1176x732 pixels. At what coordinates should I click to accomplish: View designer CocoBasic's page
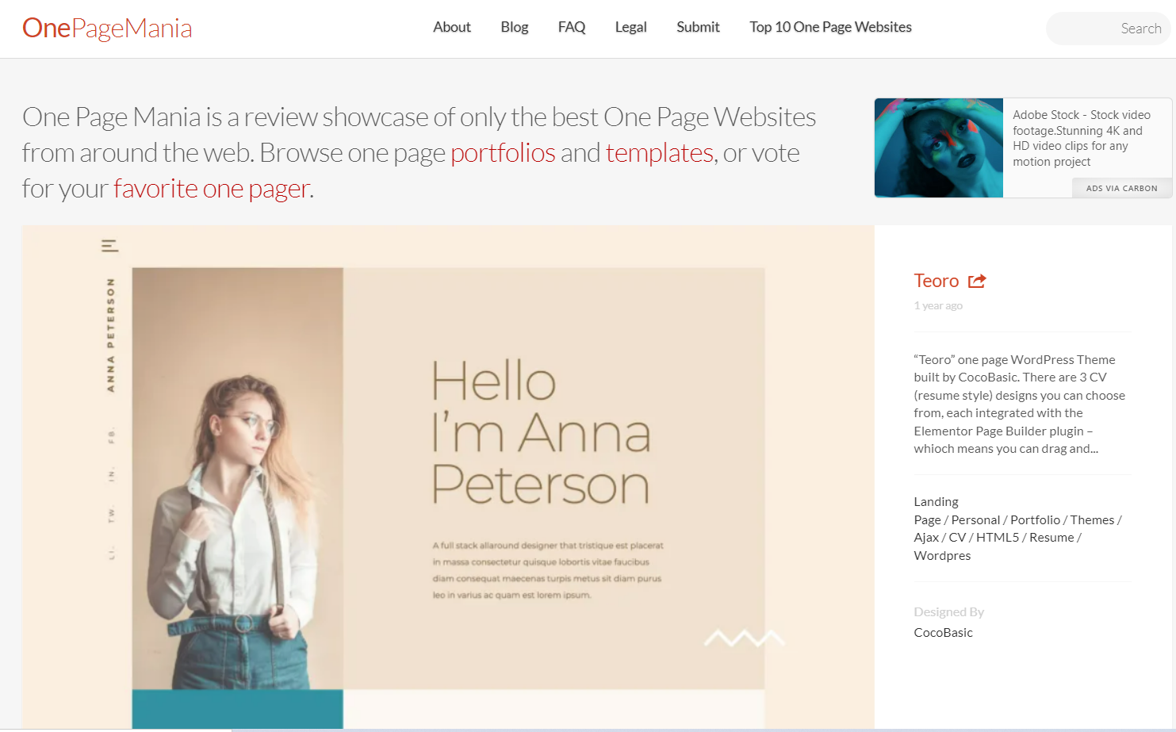[943, 633]
